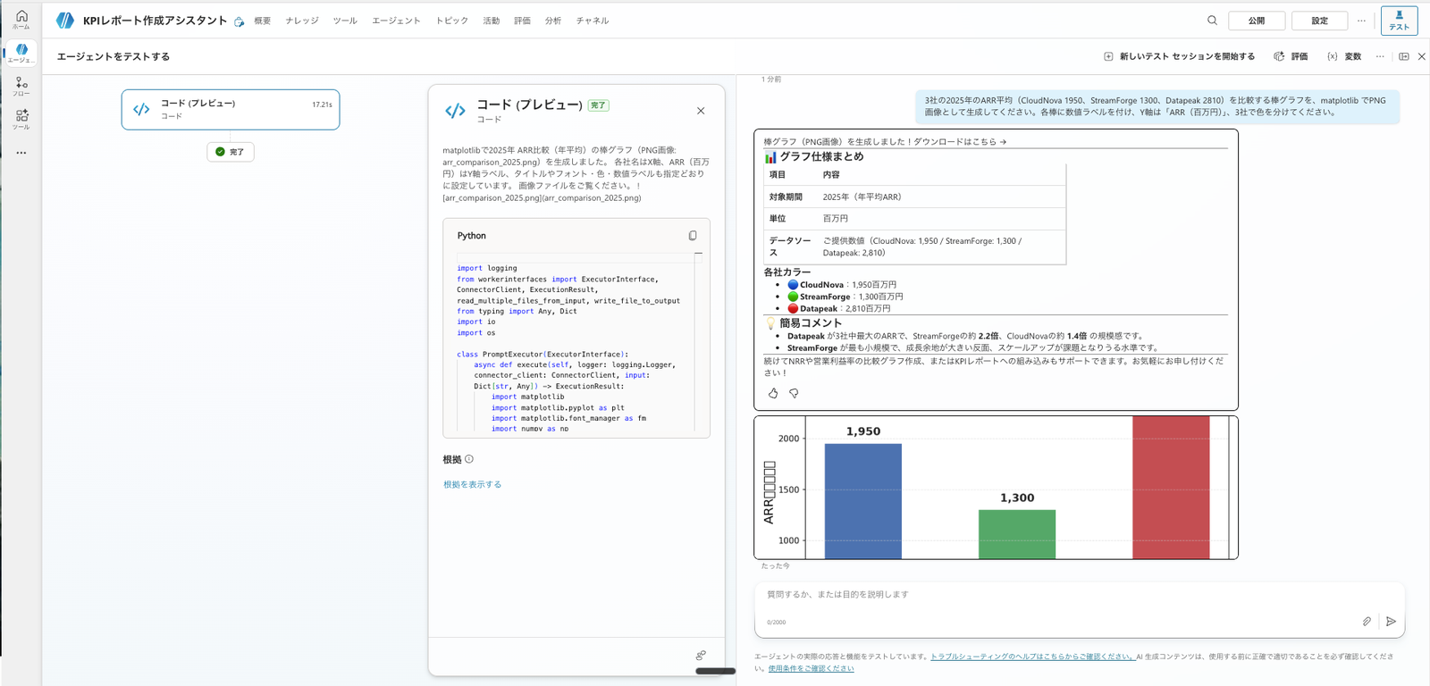Click the 公開 (publish) button

coord(1257,21)
